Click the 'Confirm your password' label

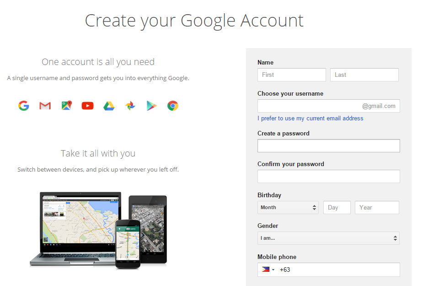click(290, 164)
